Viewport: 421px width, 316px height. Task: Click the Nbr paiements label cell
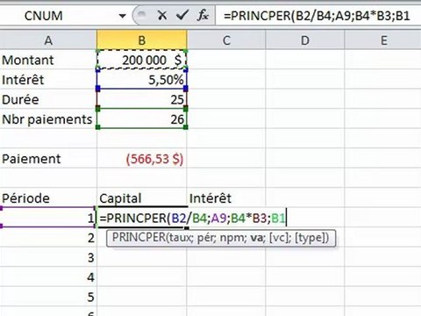[x=48, y=119]
